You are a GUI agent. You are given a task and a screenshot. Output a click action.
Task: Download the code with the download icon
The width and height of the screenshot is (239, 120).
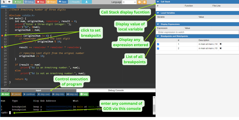(x=86, y=2)
